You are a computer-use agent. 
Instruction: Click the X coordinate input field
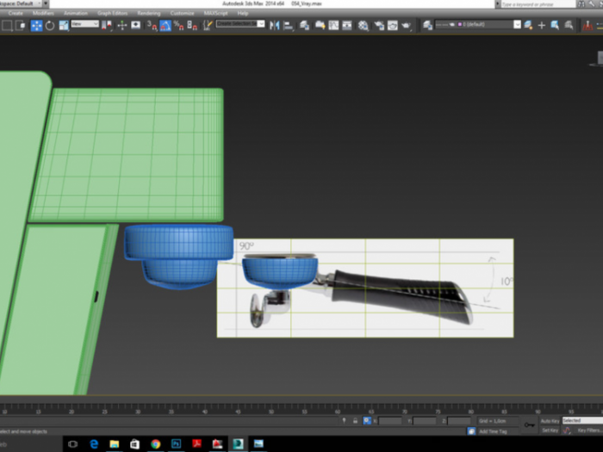click(x=390, y=421)
